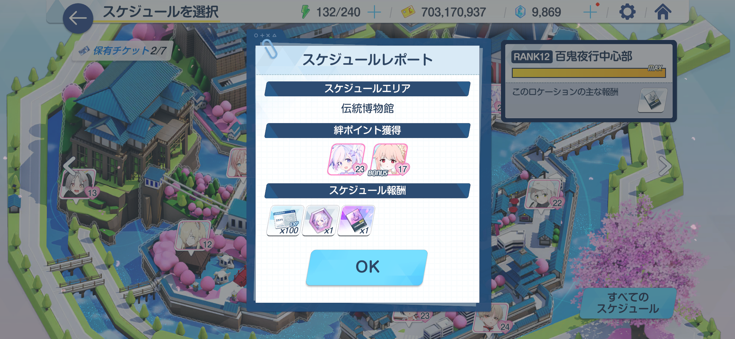Open the settings gear icon
This screenshot has height=339, width=735.
pyautogui.click(x=627, y=12)
